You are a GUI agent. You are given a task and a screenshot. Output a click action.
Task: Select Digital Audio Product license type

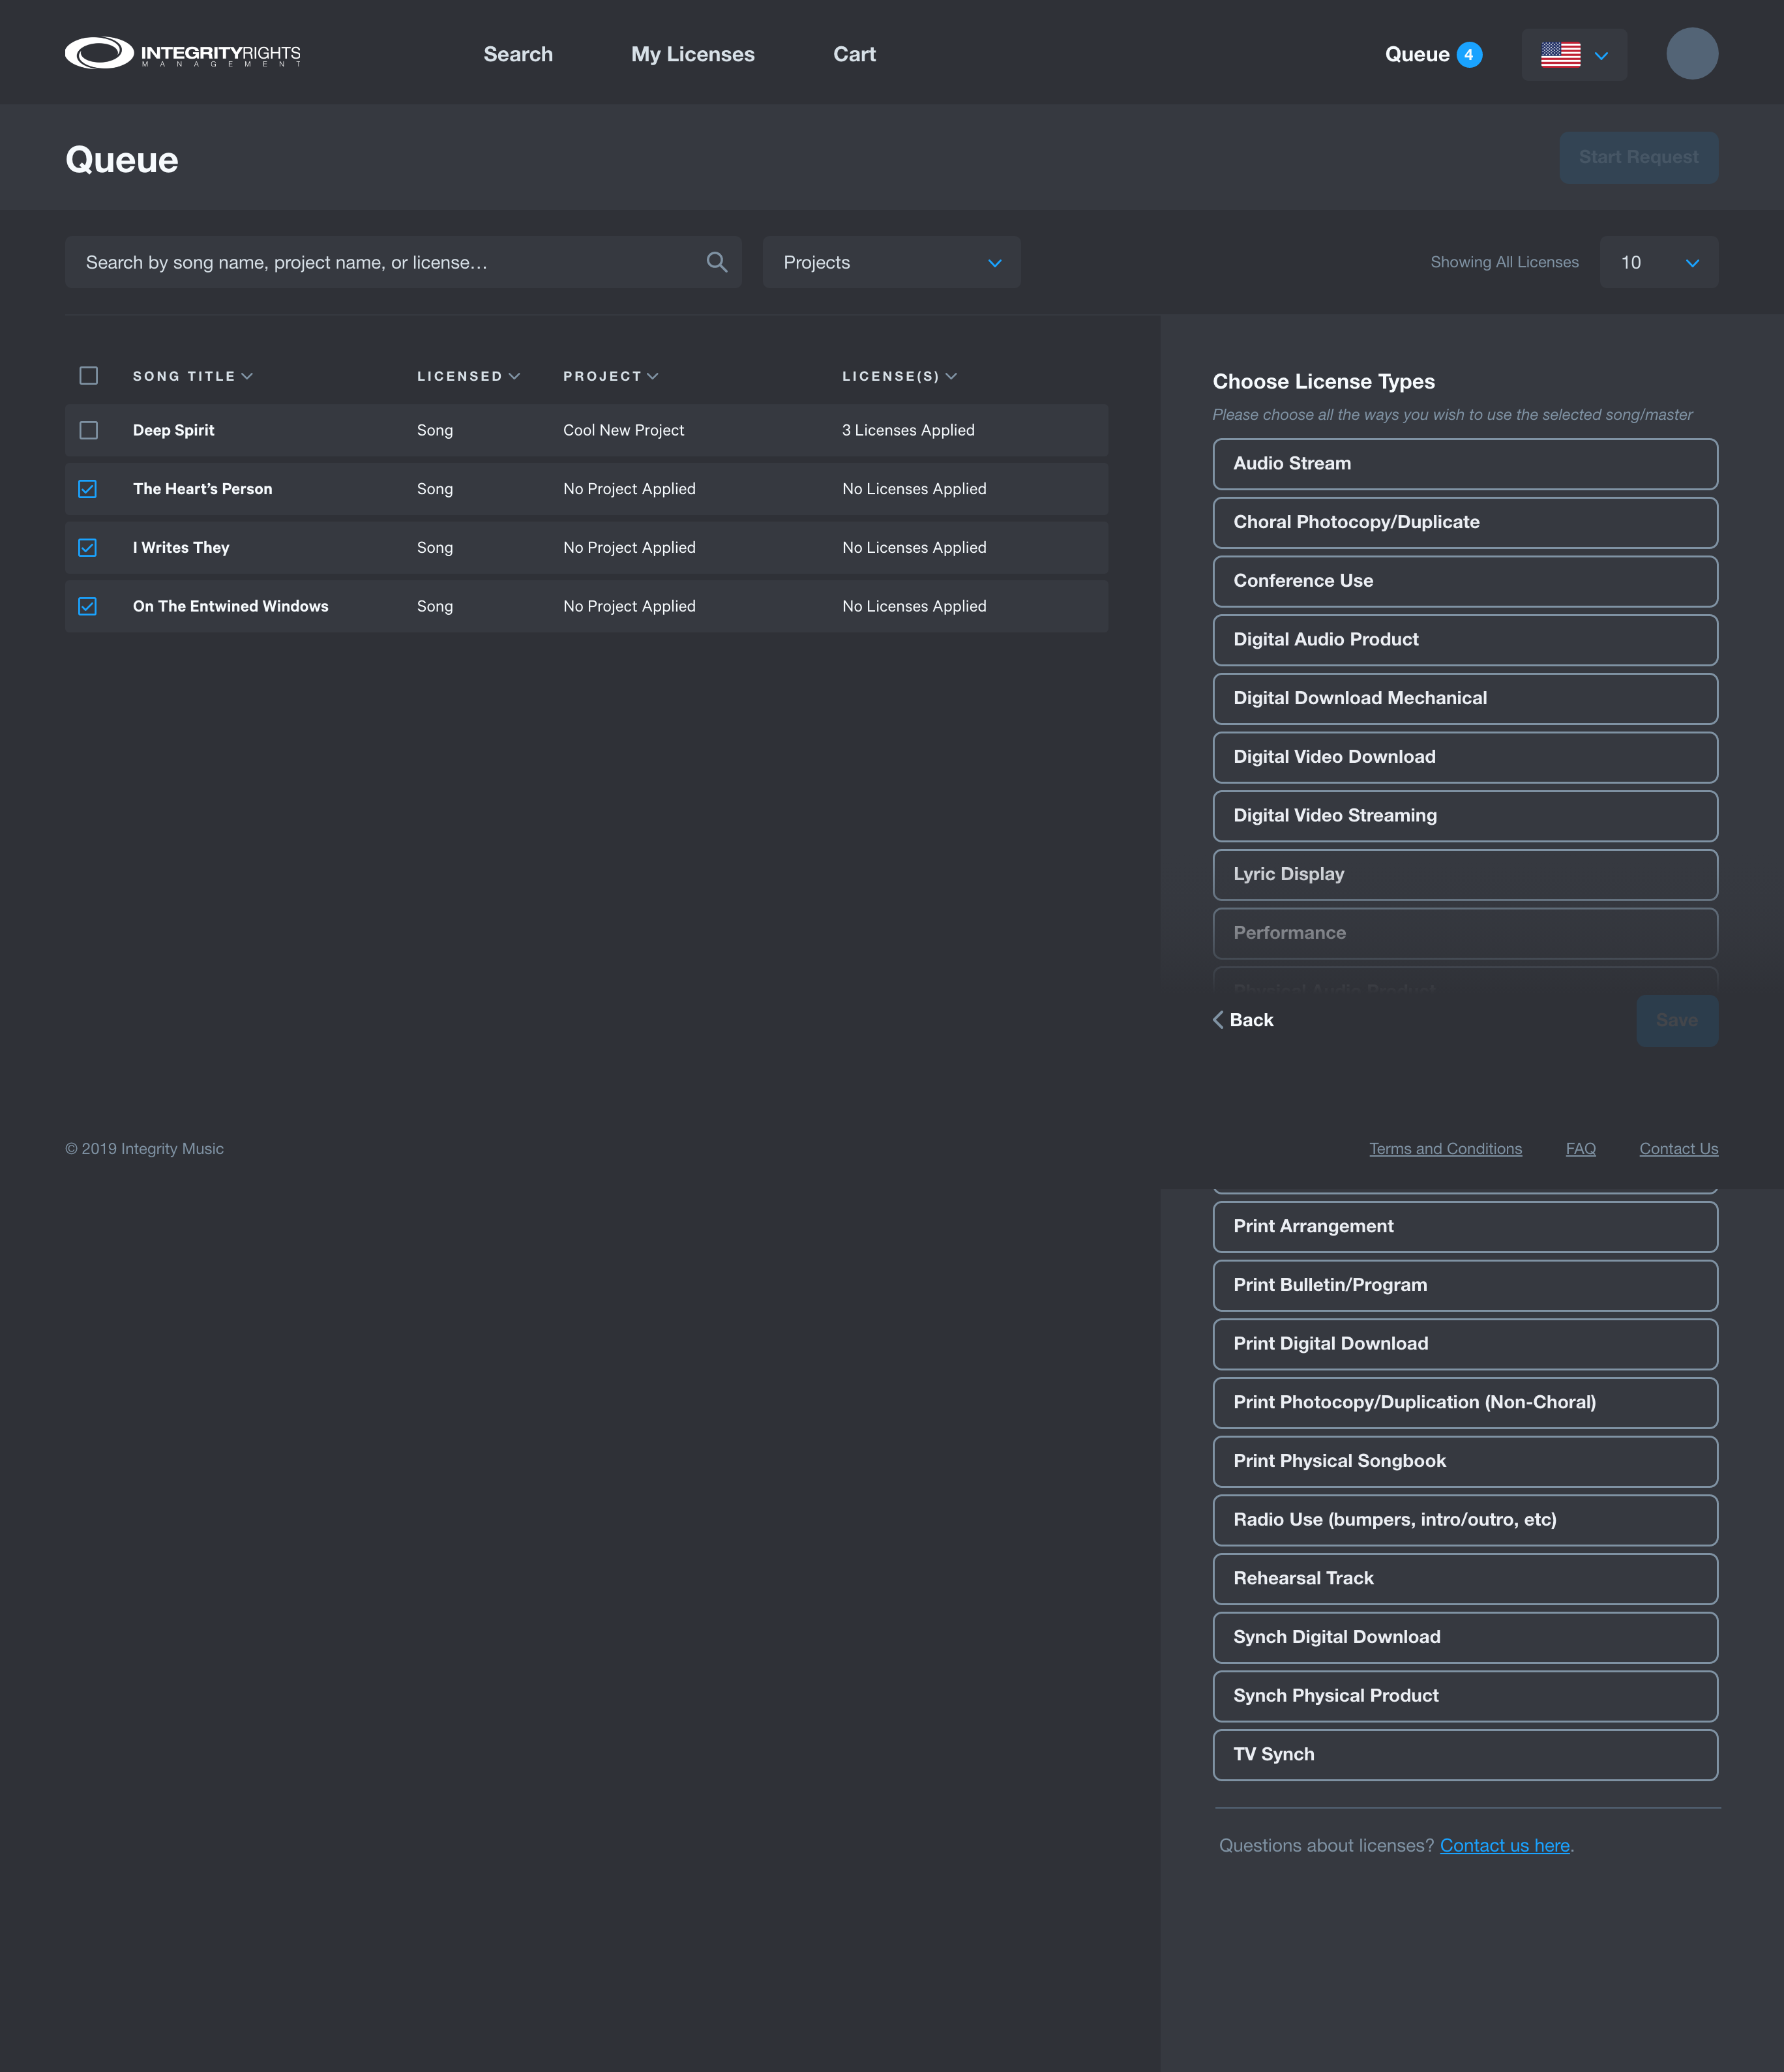point(1465,640)
